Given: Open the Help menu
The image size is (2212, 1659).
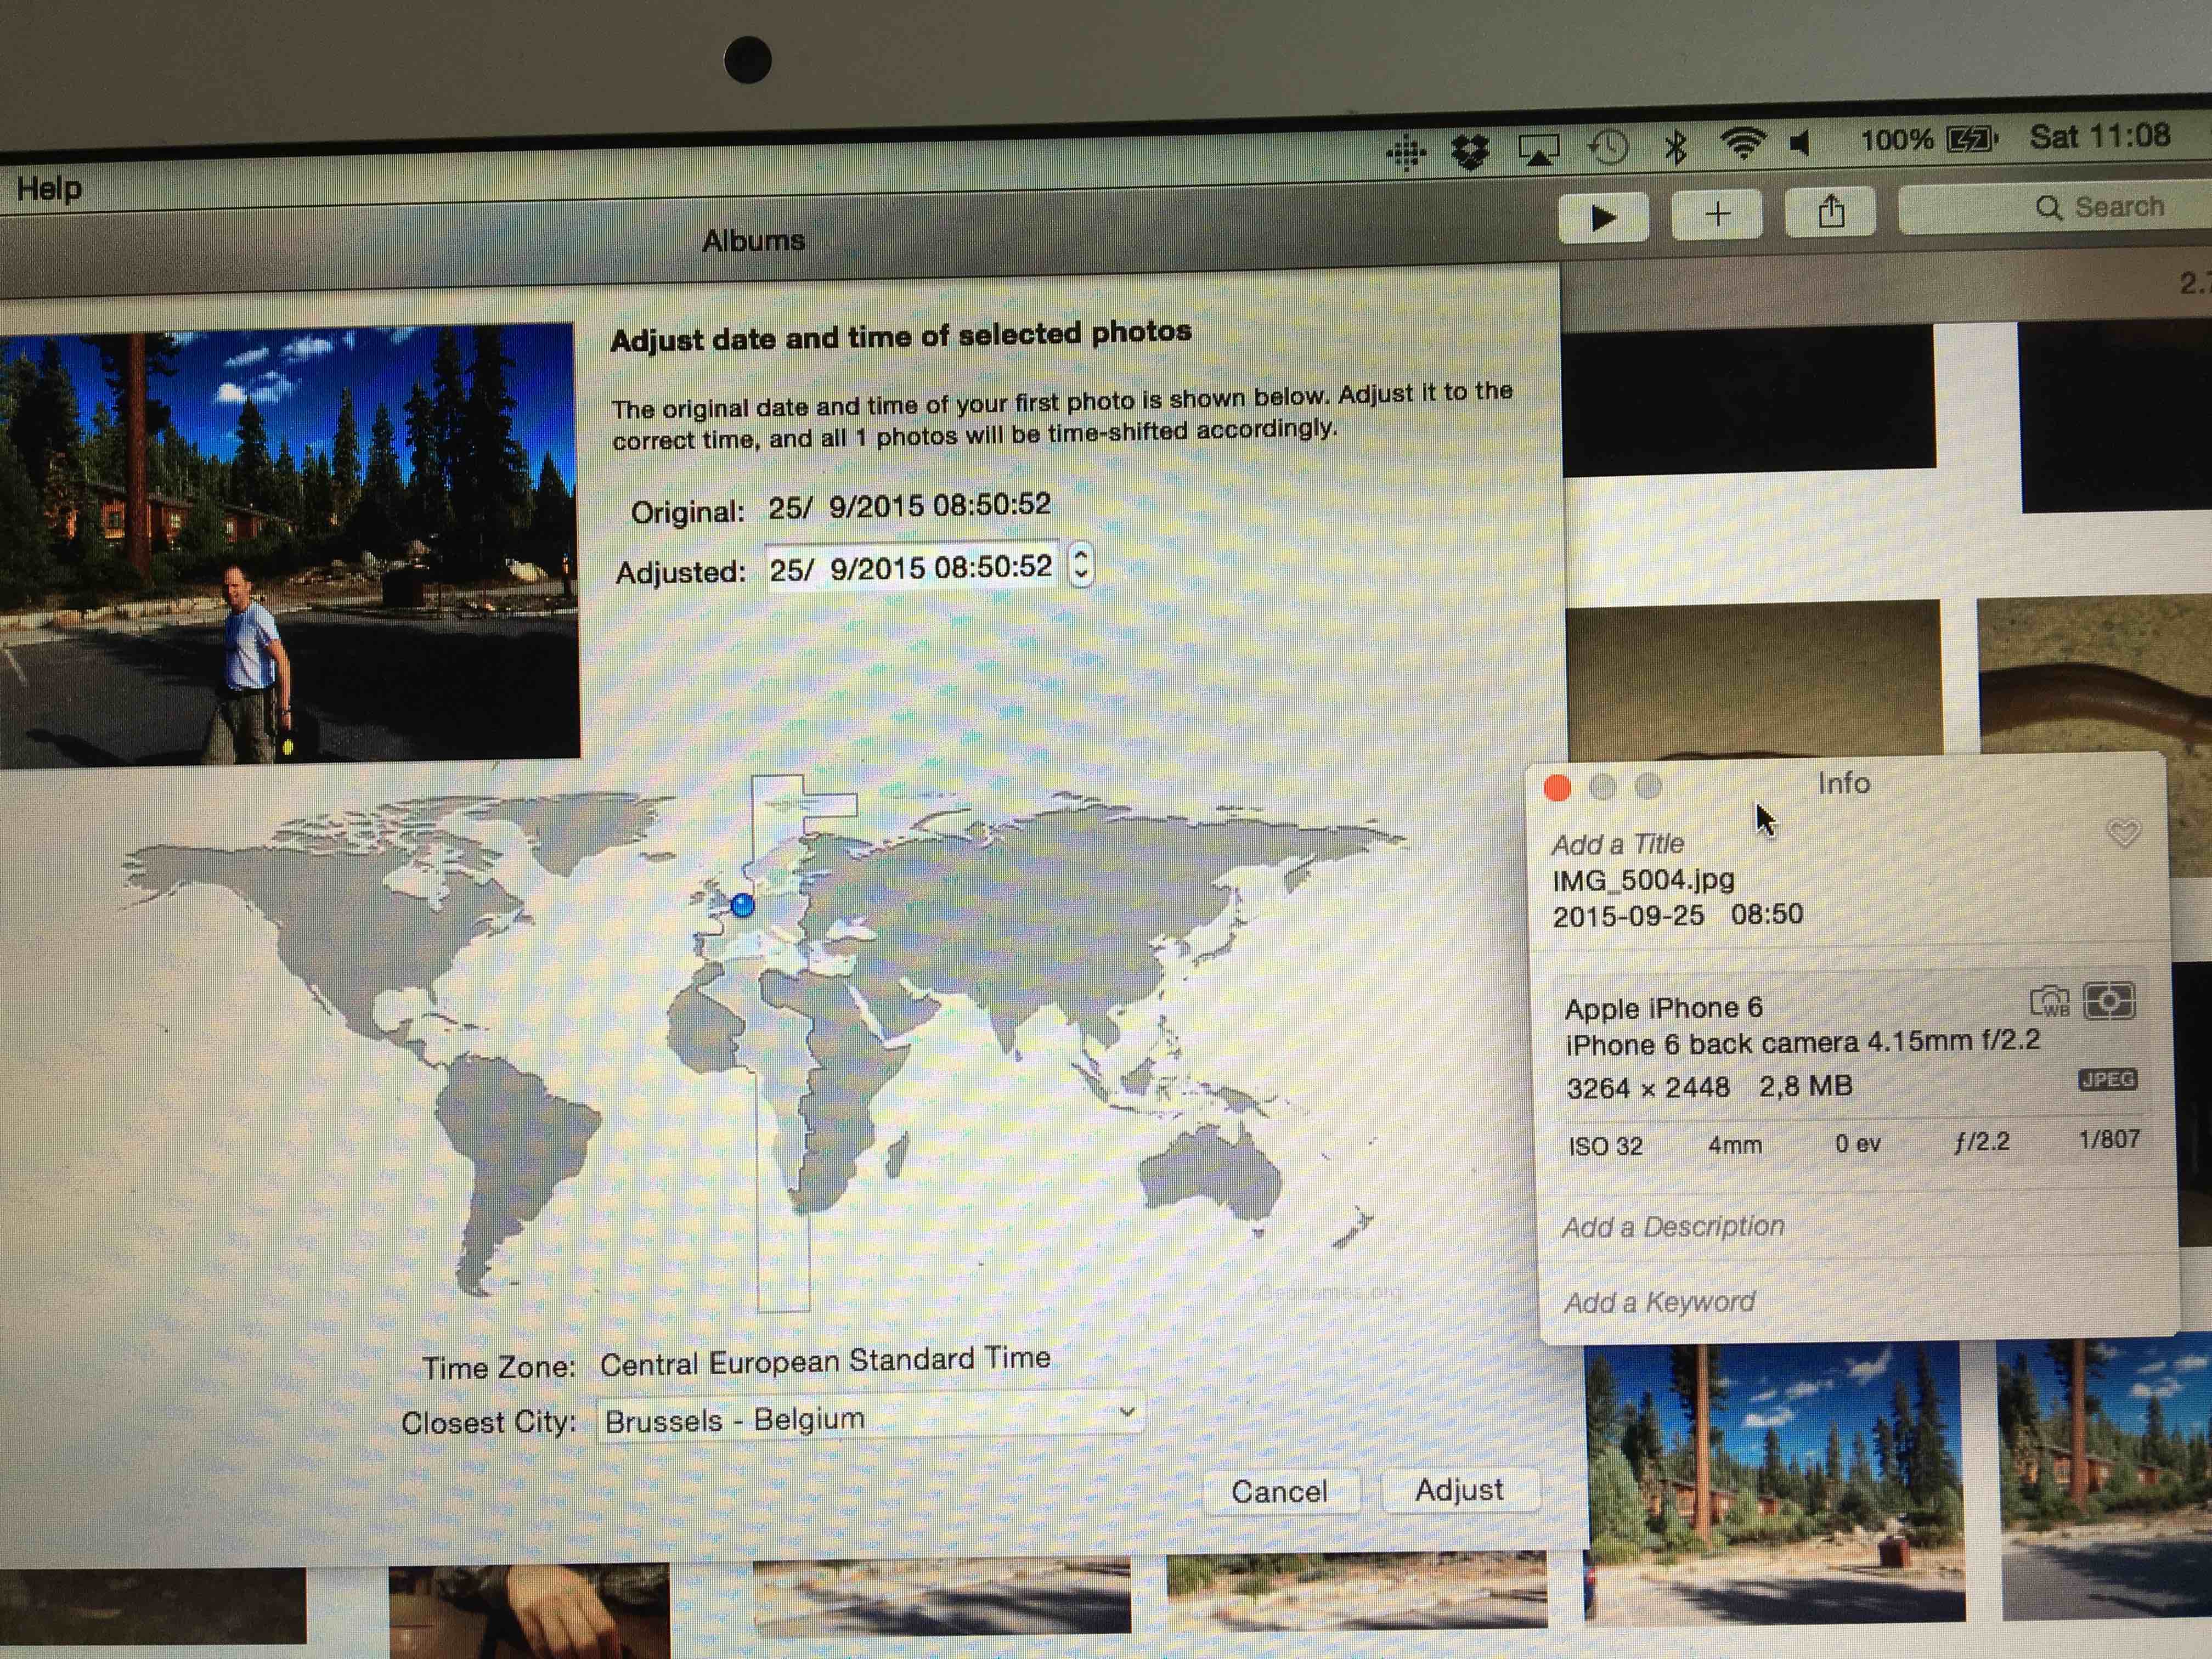Looking at the screenshot, I should [49, 188].
